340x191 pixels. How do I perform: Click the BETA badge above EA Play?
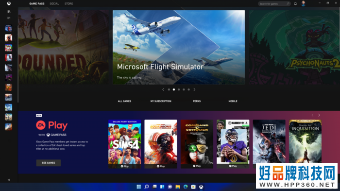click(x=39, y=116)
